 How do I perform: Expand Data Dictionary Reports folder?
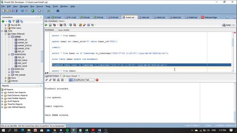pyautogui.click(x=2, y=95)
